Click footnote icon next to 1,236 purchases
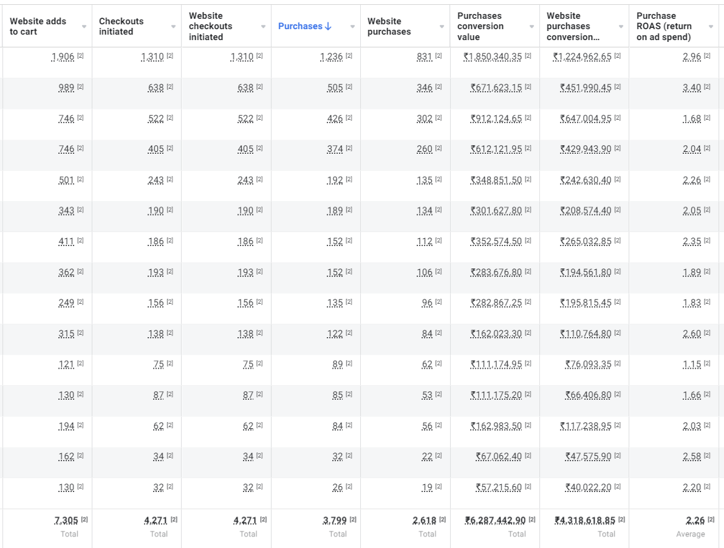 coord(349,56)
